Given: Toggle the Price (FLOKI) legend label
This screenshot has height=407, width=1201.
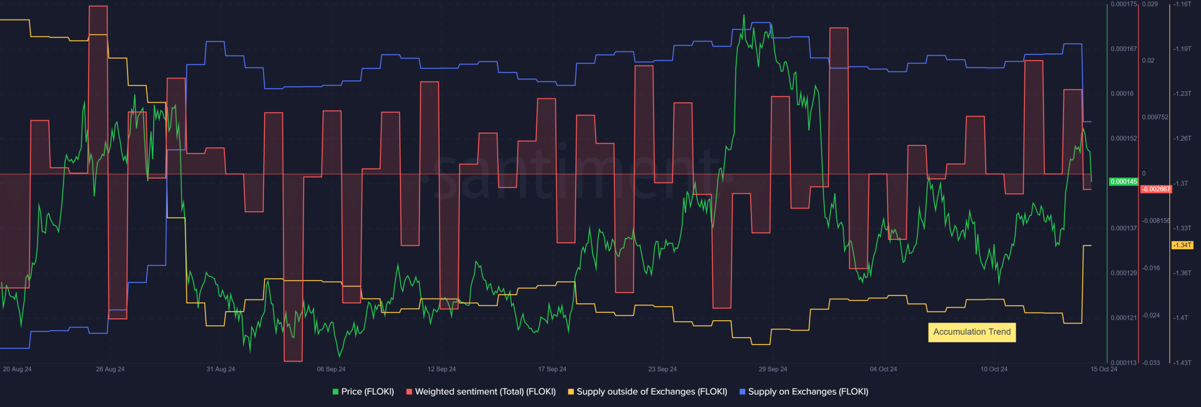Looking at the screenshot, I should coord(367,392).
